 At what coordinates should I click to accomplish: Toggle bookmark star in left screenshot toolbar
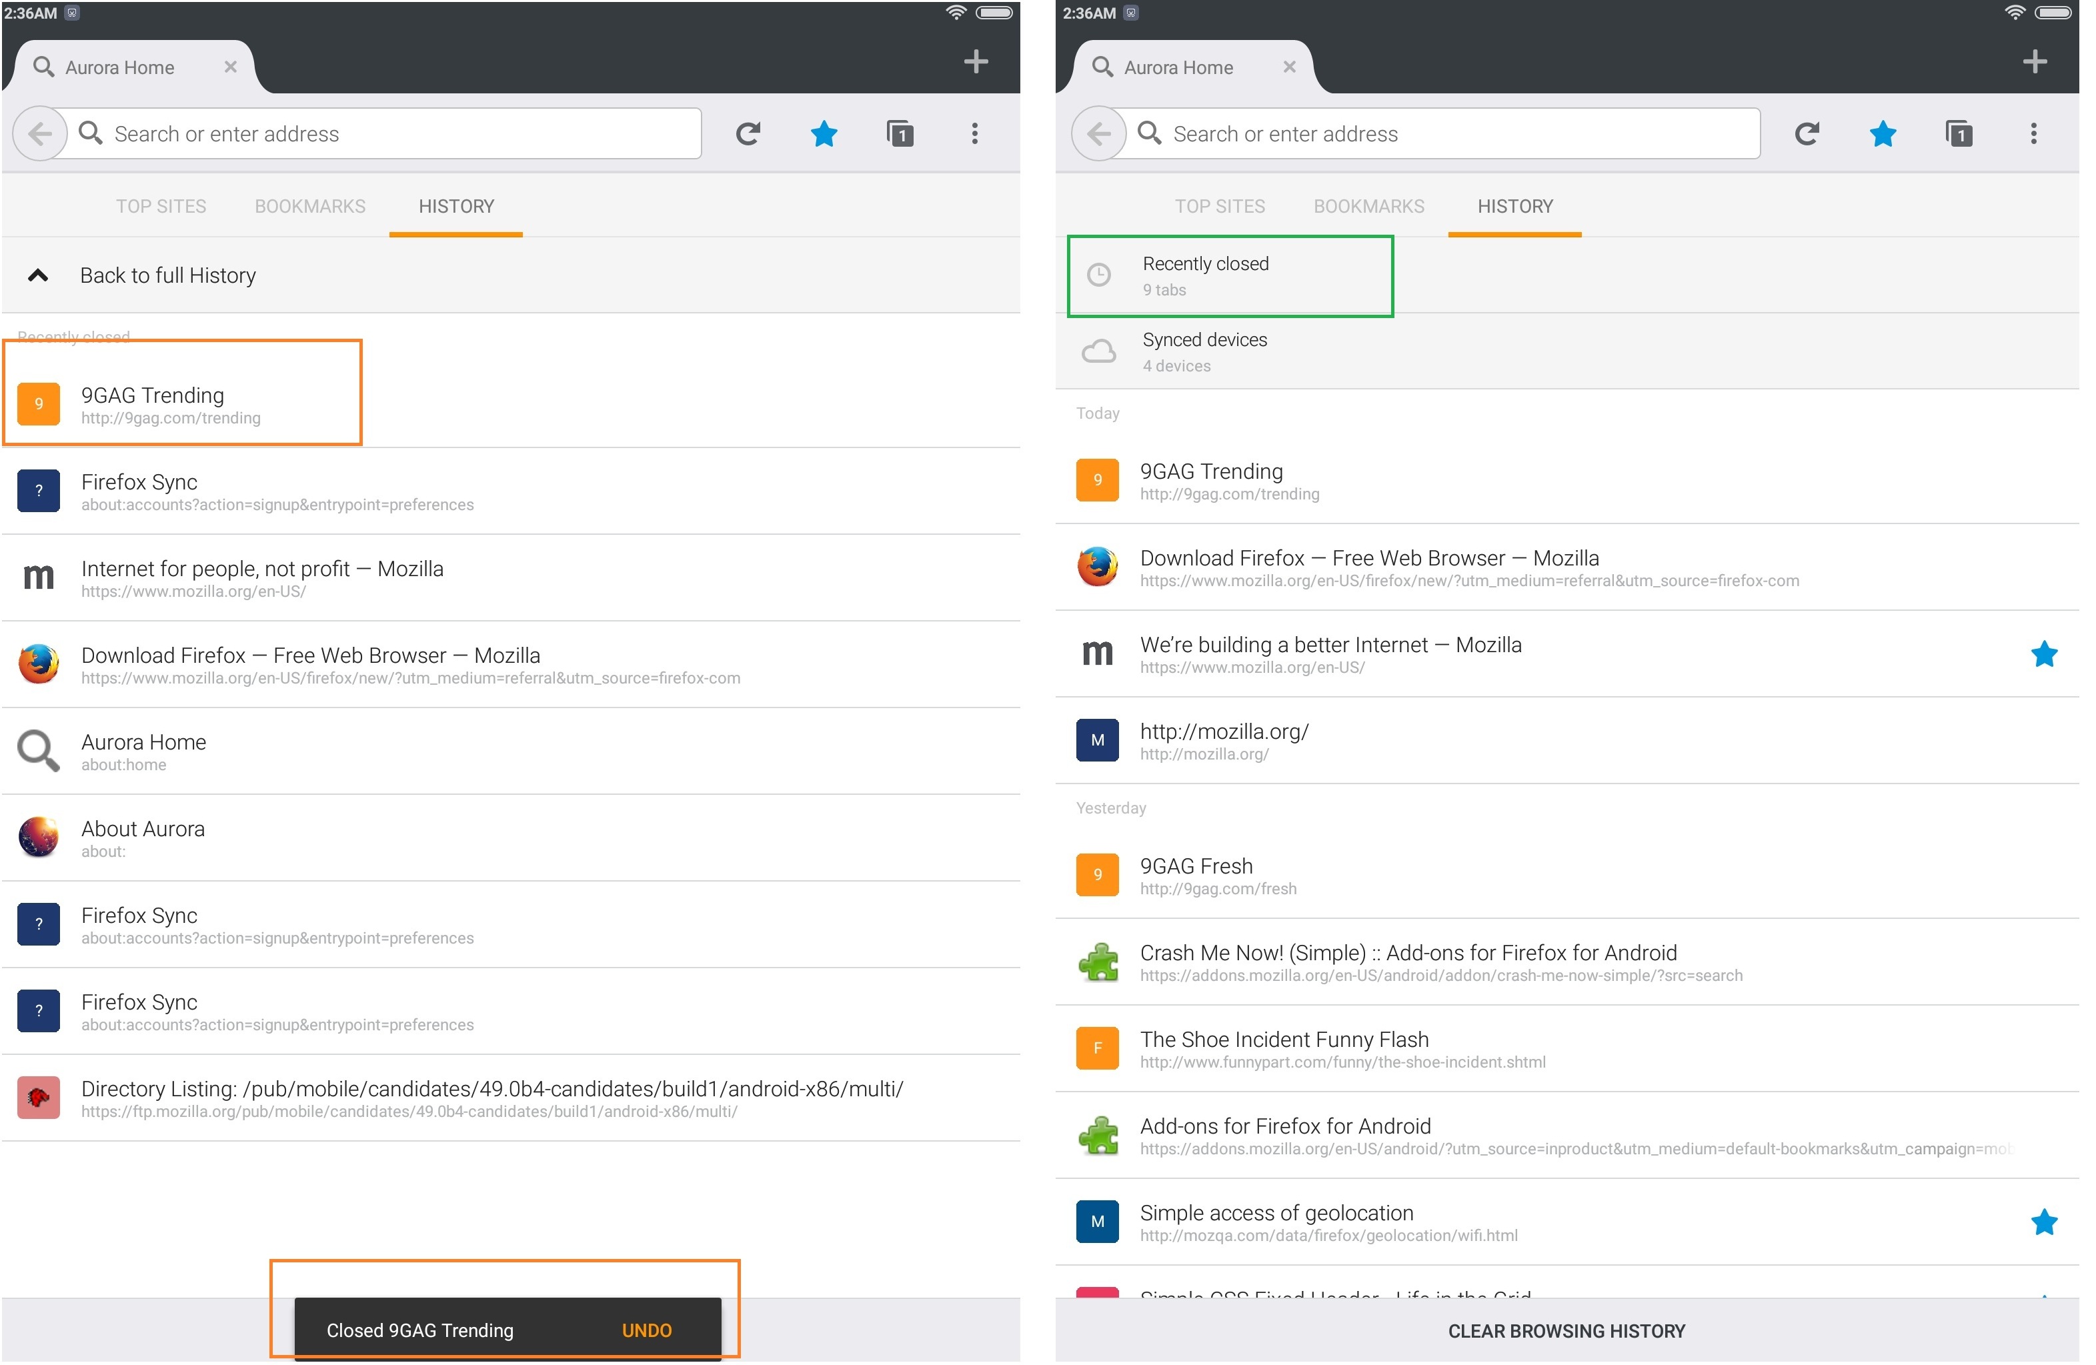coord(824,134)
